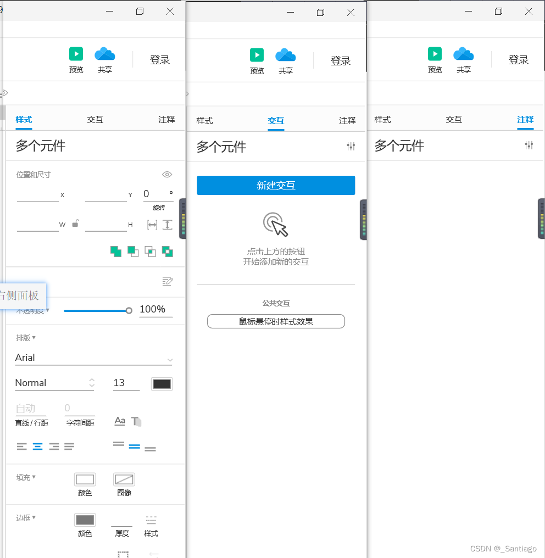Open the font color swatch
The image size is (545, 558).
click(x=162, y=383)
